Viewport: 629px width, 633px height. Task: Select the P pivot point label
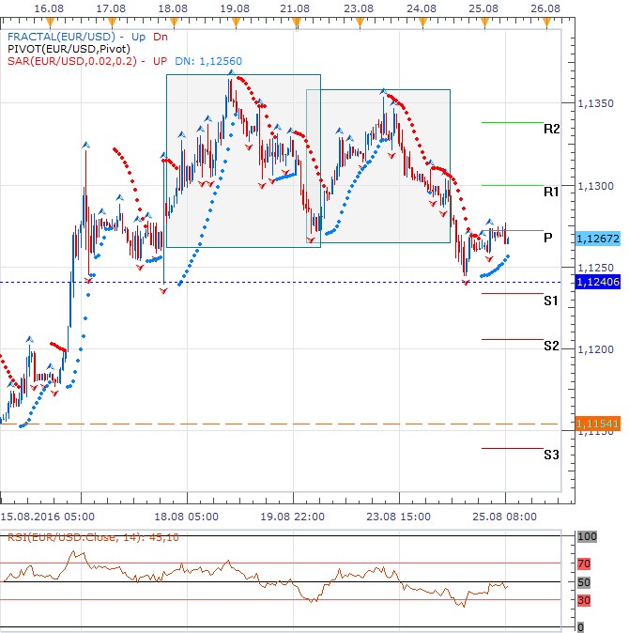pos(547,238)
